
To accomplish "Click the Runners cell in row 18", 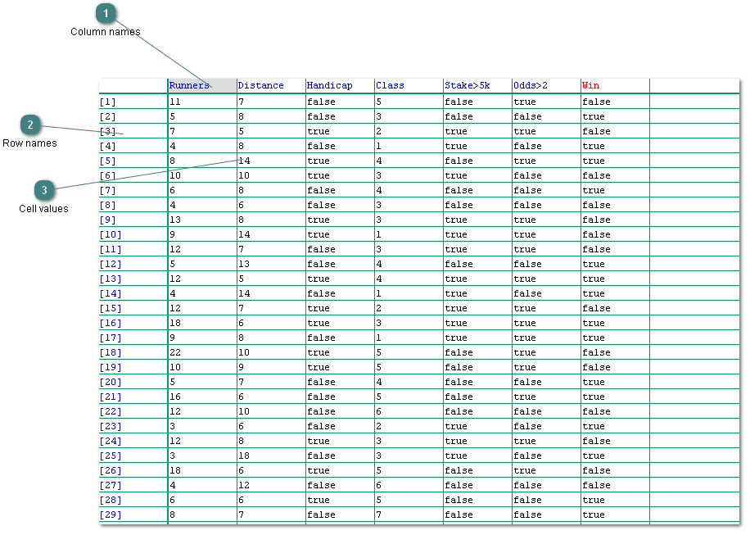I will 175,352.
